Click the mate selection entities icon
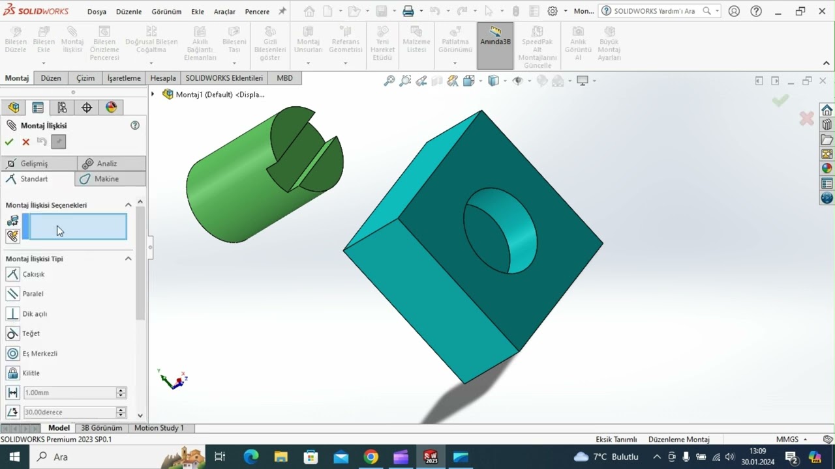Viewport: 835px width, 469px height. [x=12, y=221]
